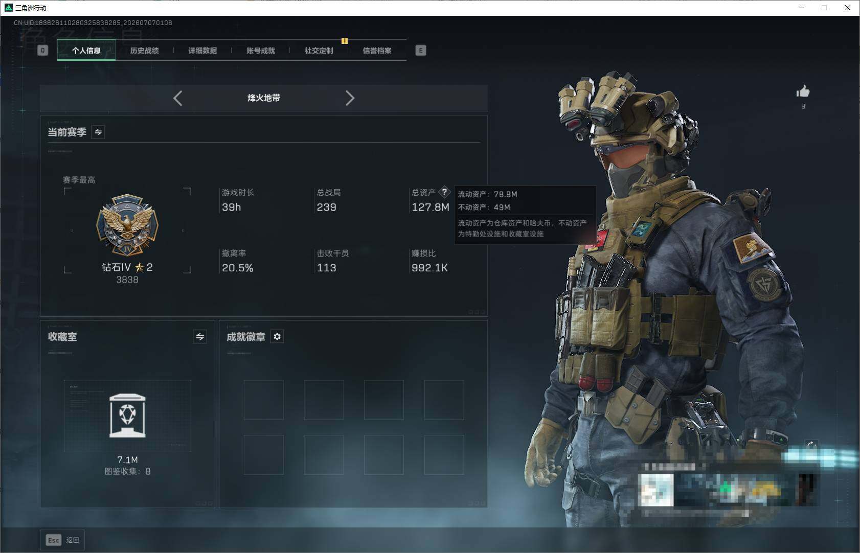Screen dimensions: 860x553
Task: Open the 信誉档案 tab
Action: 377,51
